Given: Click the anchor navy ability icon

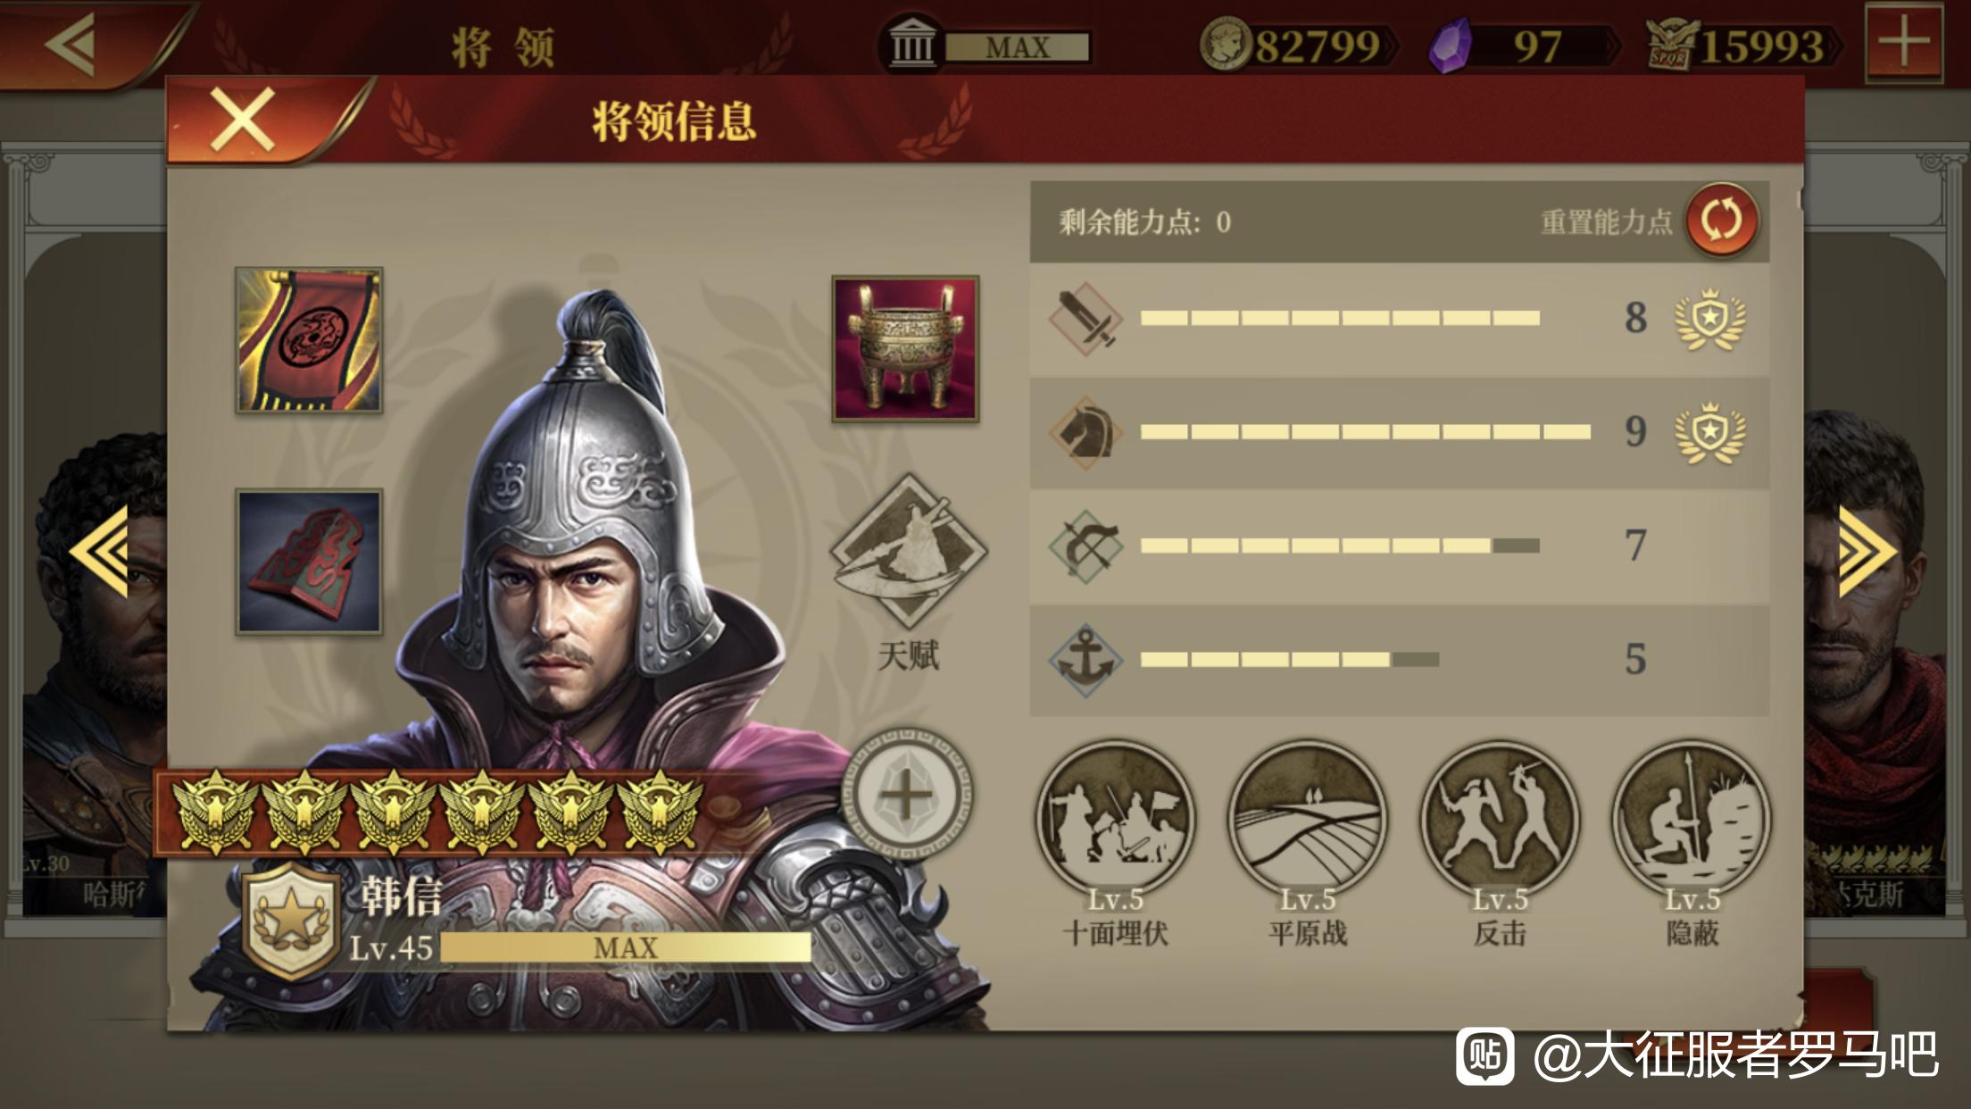Looking at the screenshot, I should (1085, 660).
